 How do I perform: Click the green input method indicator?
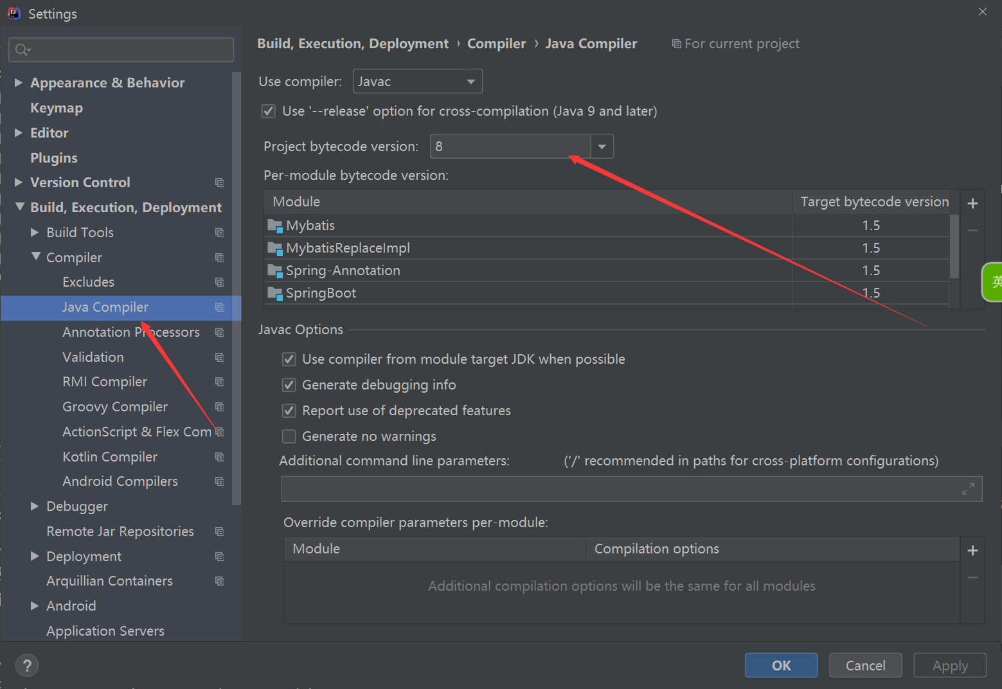click(993, 282)
